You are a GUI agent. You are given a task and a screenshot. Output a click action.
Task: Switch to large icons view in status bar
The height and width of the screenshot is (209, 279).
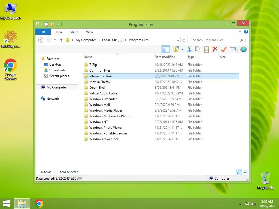coord(245,172)
